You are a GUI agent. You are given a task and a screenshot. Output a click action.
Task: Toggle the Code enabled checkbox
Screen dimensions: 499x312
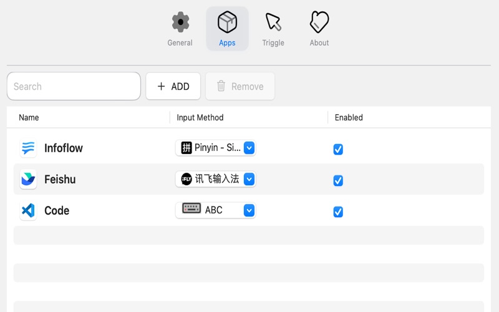[x=338, y=212]
